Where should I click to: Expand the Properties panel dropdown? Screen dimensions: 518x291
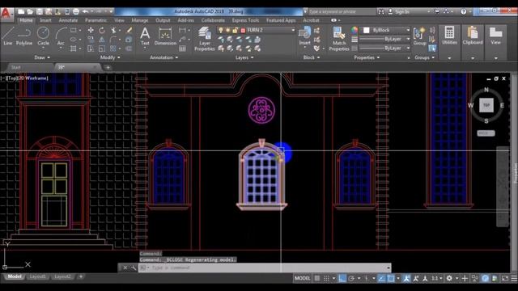(367, 57)
